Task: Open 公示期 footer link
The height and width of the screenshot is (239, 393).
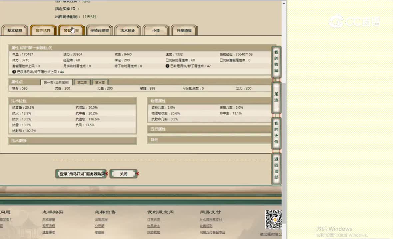Action: [x=100, y=226]
